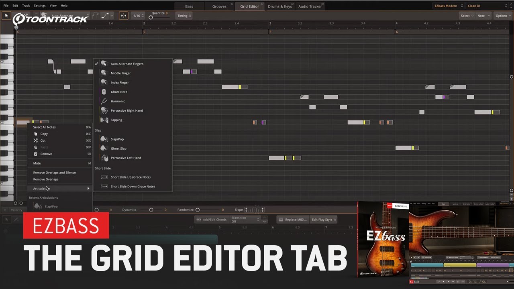Click the Dynamics slider handle
This screenshot has width=514, height=289.
151,210
